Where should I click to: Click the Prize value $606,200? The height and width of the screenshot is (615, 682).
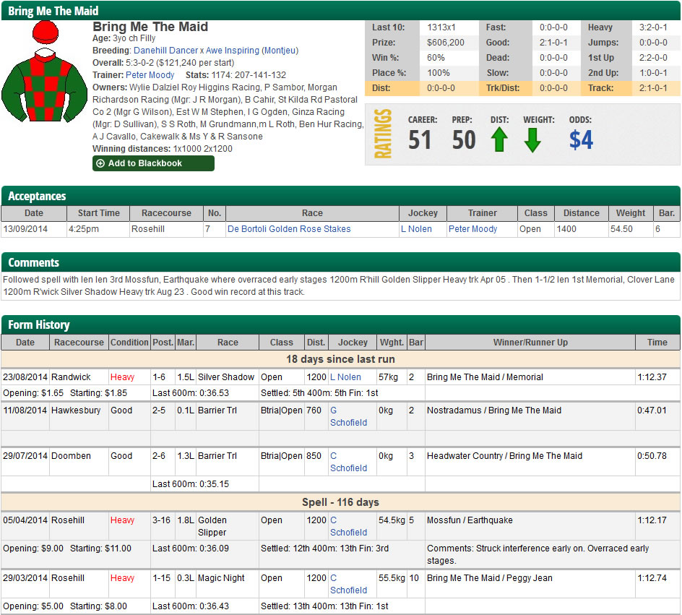coord(445,43)
